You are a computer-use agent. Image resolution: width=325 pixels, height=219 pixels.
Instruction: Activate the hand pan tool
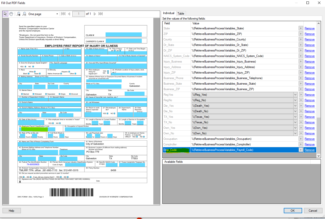(x=11, y=14)
